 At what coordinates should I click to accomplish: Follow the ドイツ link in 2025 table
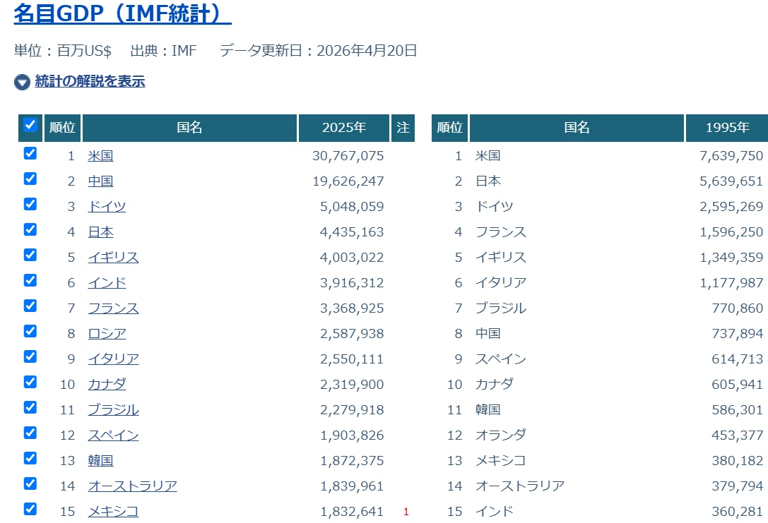coord(107,207)
